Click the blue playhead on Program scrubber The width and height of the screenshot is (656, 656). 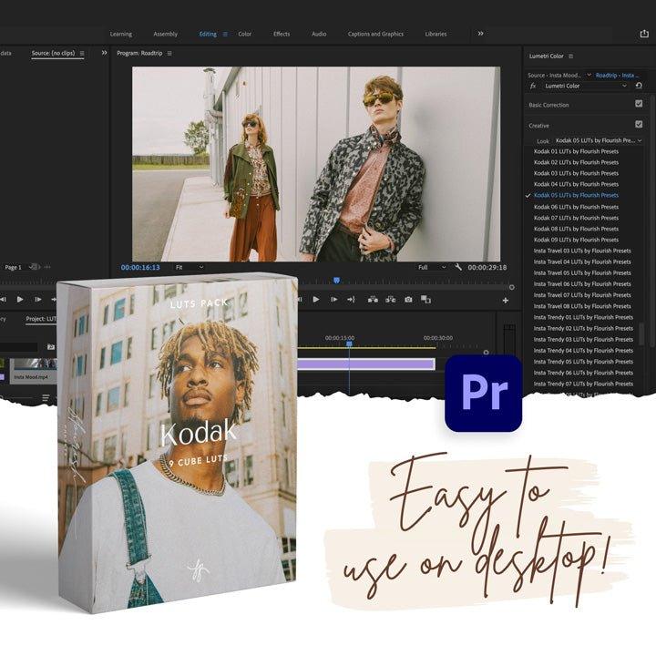pos(336,281)
